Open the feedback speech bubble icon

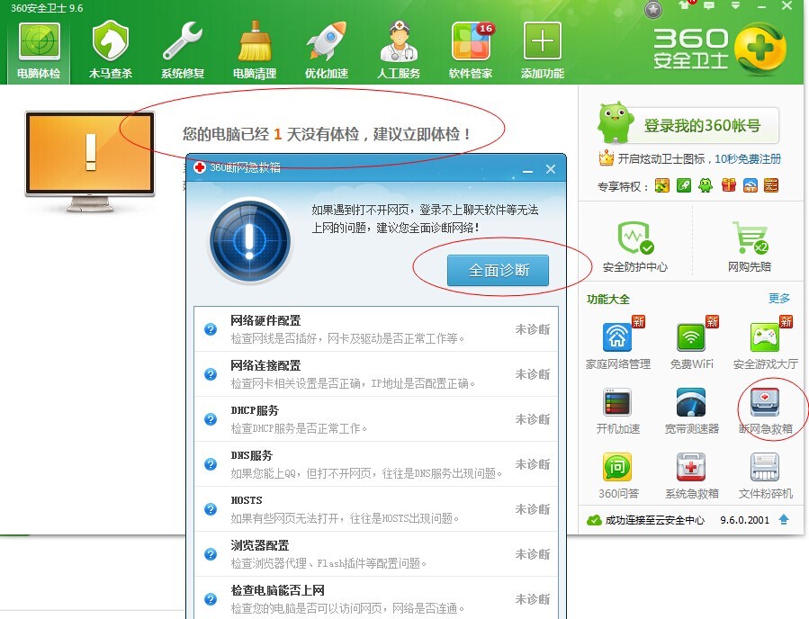pos(709,5)
